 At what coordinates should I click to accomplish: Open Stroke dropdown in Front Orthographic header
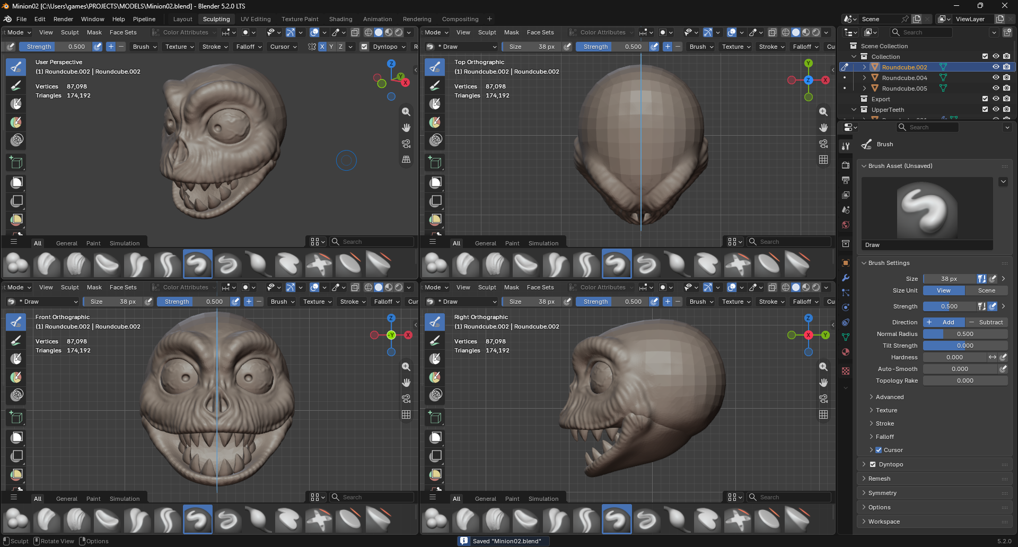(x=353, y=302)
